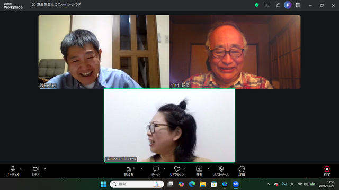This screenshot has width=339, height=190.
Task: Click IME input mode A indicator
Action: [x=292, y=184]
